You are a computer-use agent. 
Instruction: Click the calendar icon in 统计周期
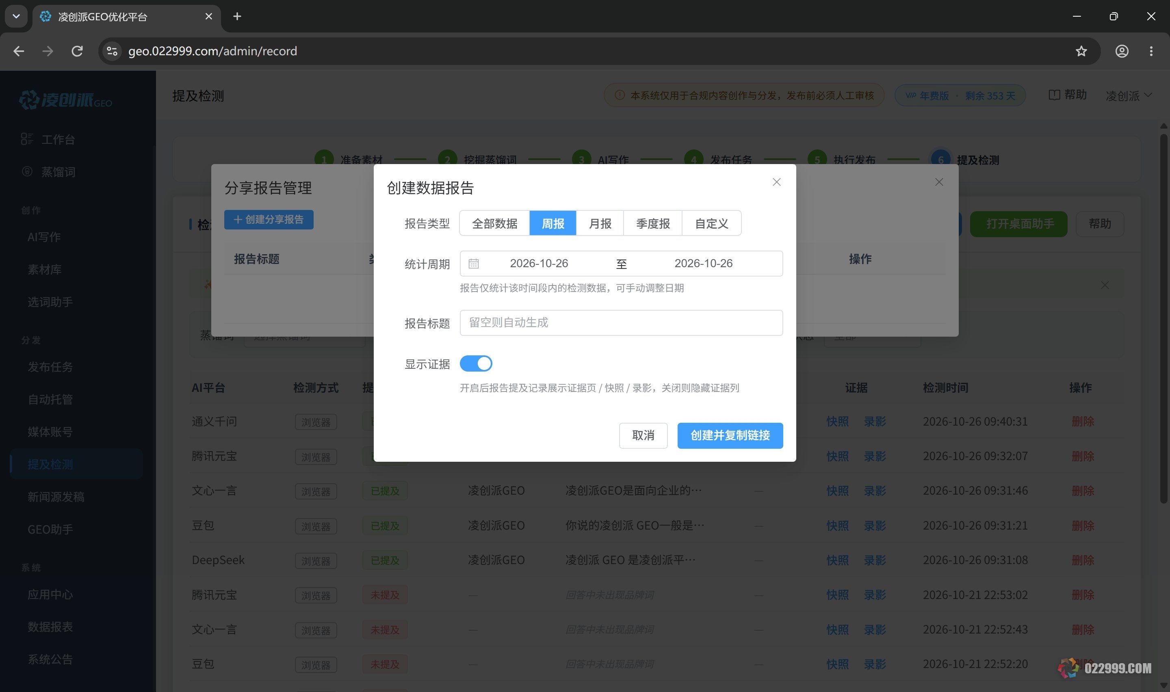click(473, 264)
